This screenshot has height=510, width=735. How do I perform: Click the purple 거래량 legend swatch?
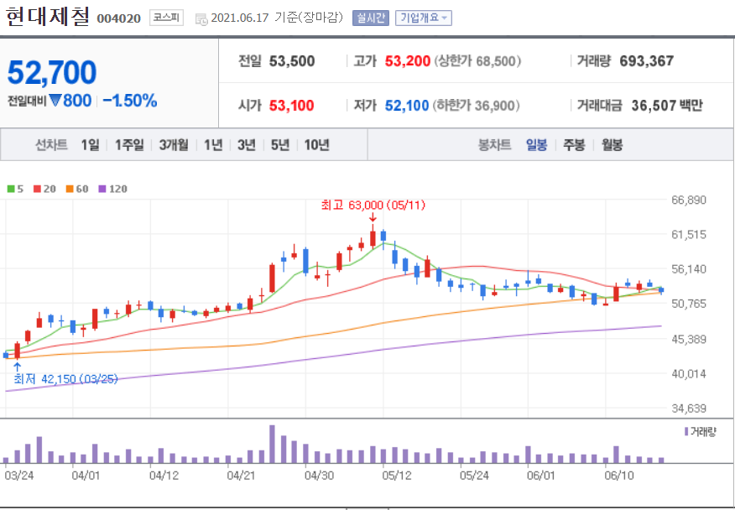[x=686, y=431]
